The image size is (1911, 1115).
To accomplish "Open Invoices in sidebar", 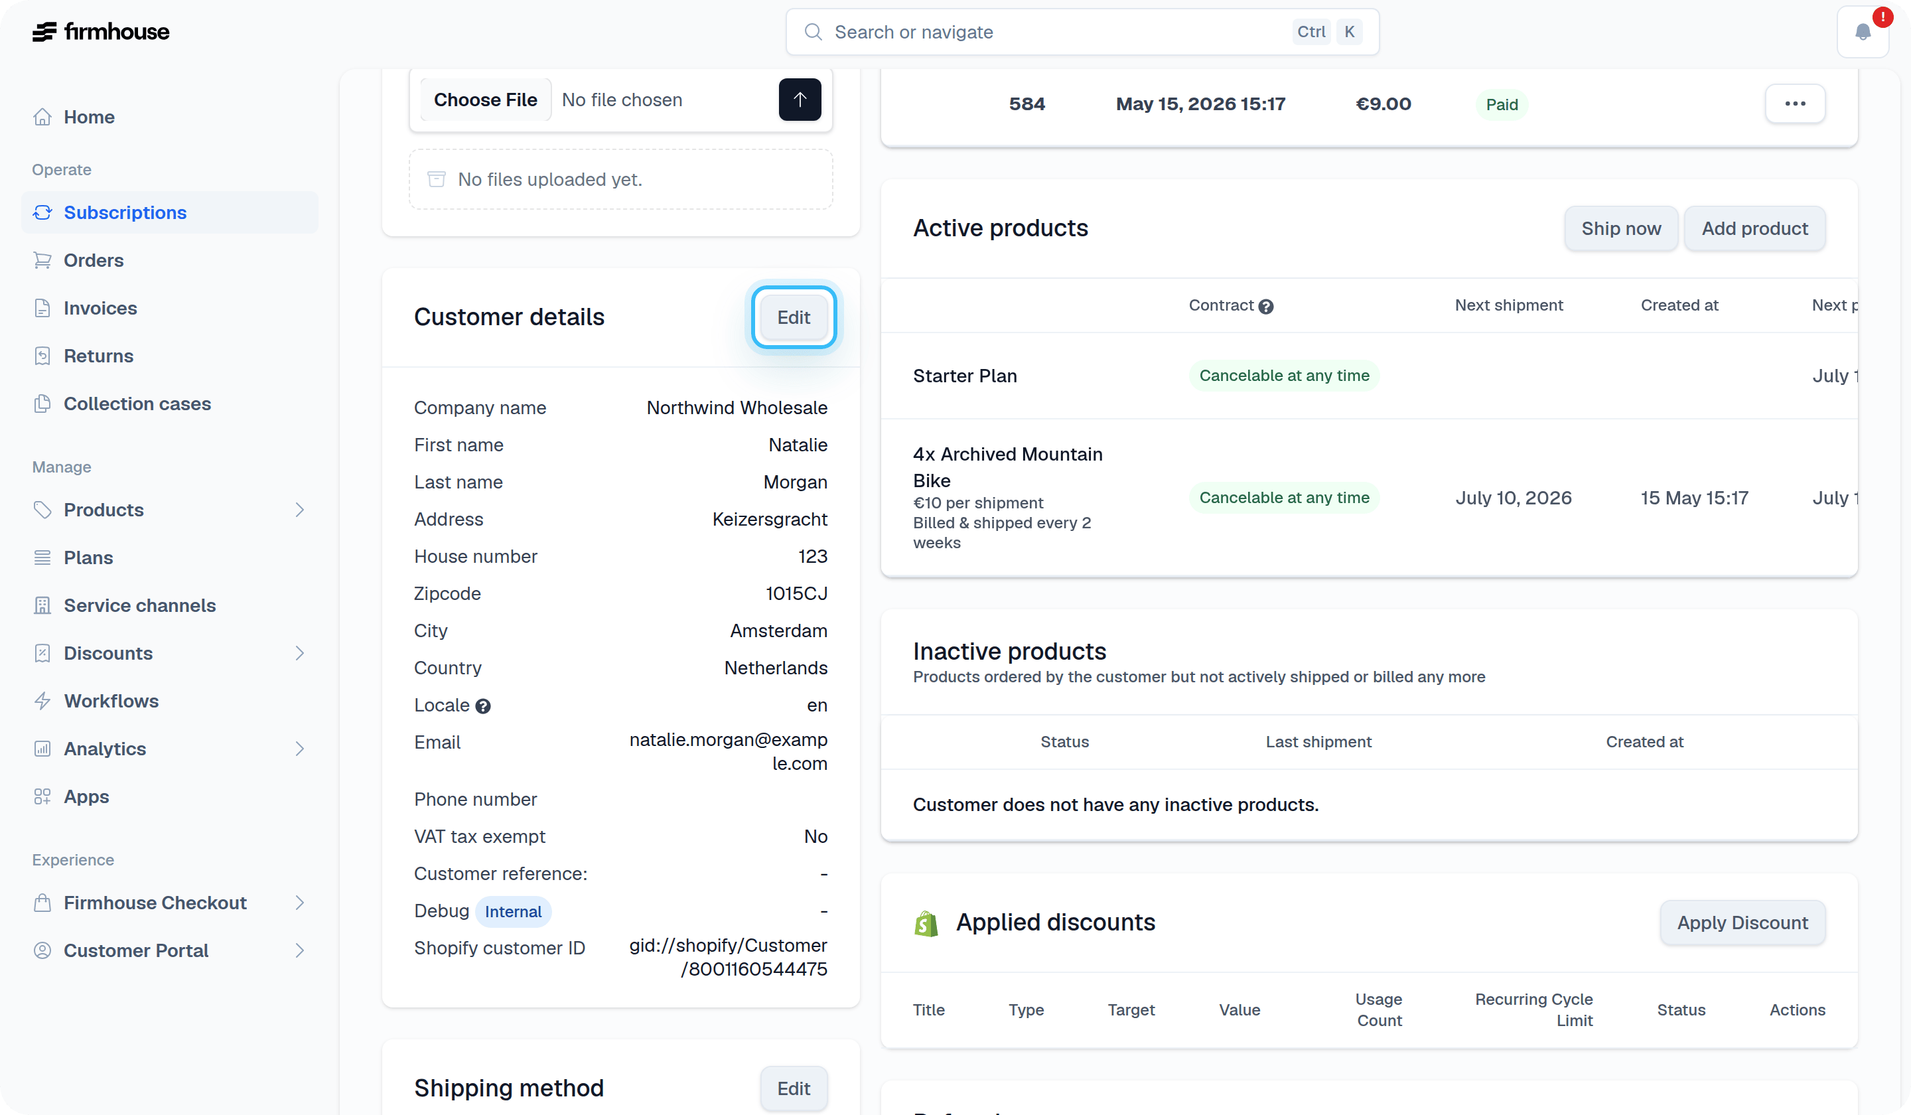I will point(170,308).
